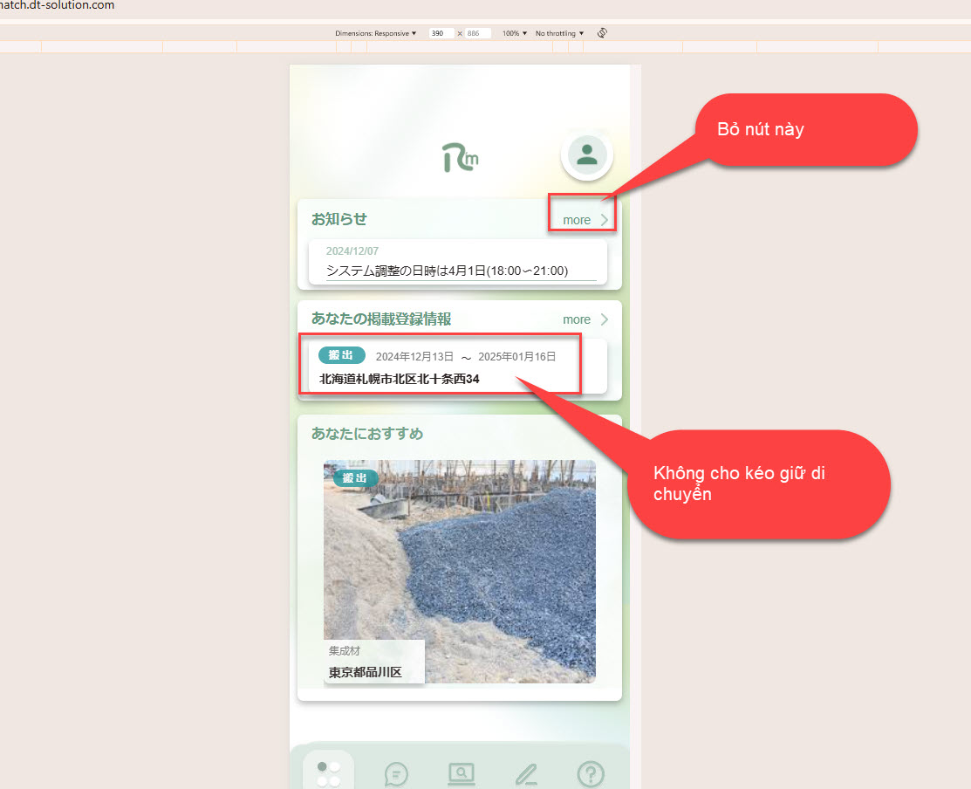Select the laptop search icon in bottom bar
This screenshot has height=789, width=971.
tap(461, 773)
